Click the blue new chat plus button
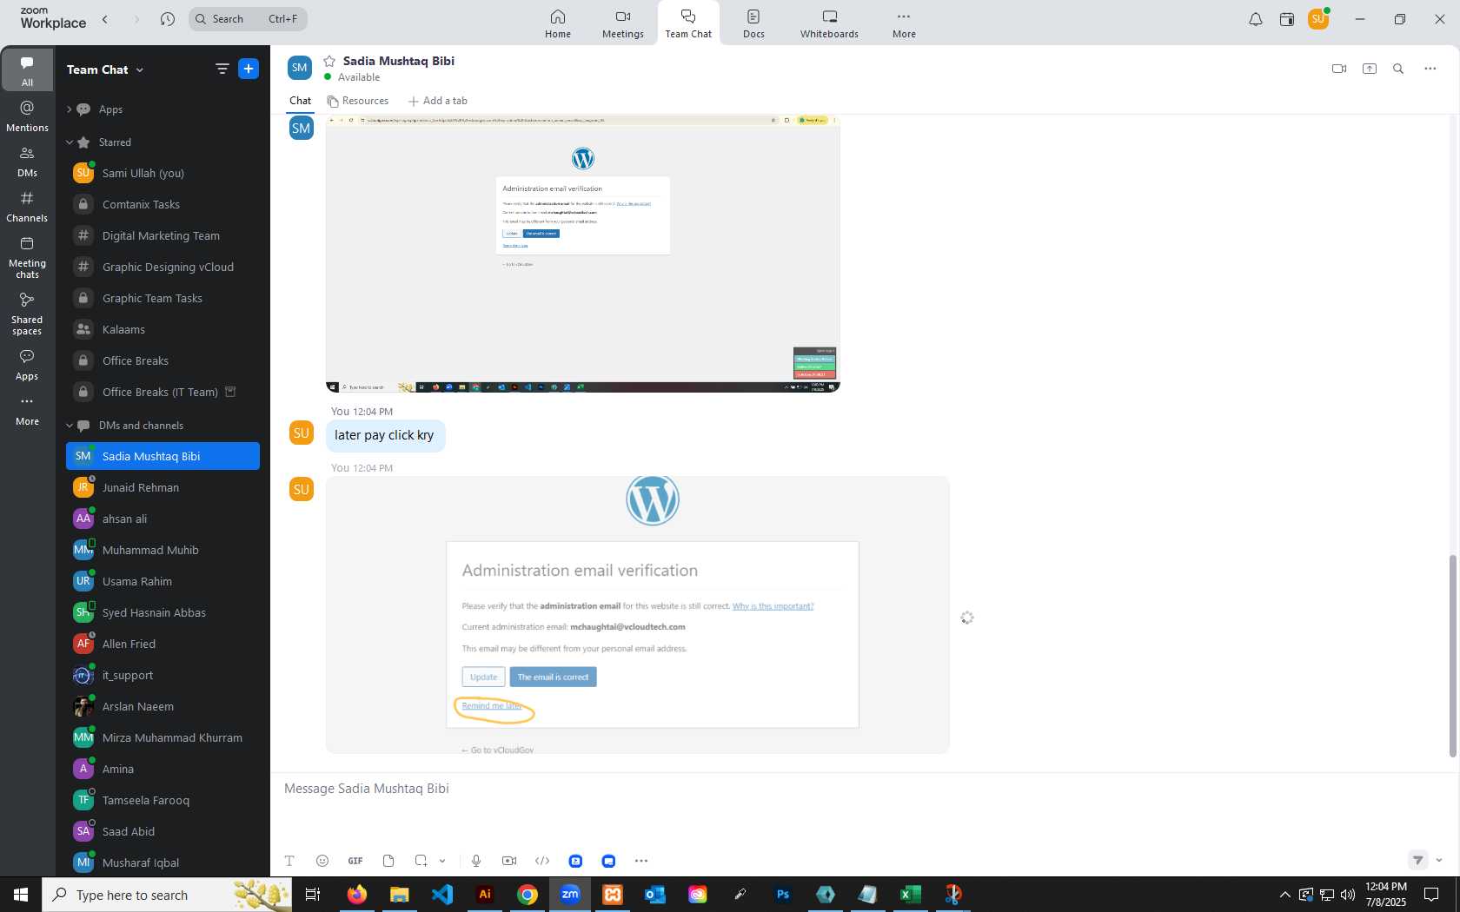Image resolution: width=1460 pixels, height=912 pixels. tap(249, 69)
